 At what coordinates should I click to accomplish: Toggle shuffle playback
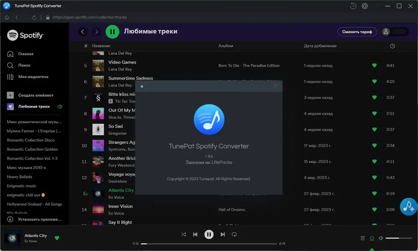[x=184, y=234]
